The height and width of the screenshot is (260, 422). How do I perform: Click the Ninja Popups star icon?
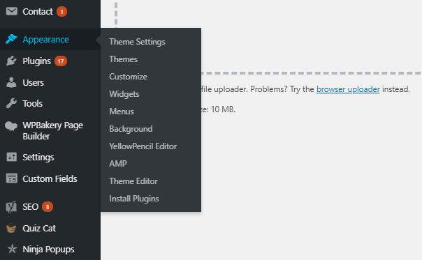click(x=12, y=249)
